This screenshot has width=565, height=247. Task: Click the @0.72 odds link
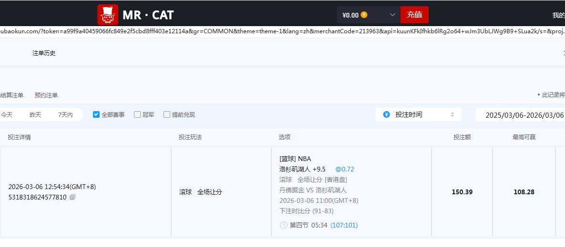point(344,169)
